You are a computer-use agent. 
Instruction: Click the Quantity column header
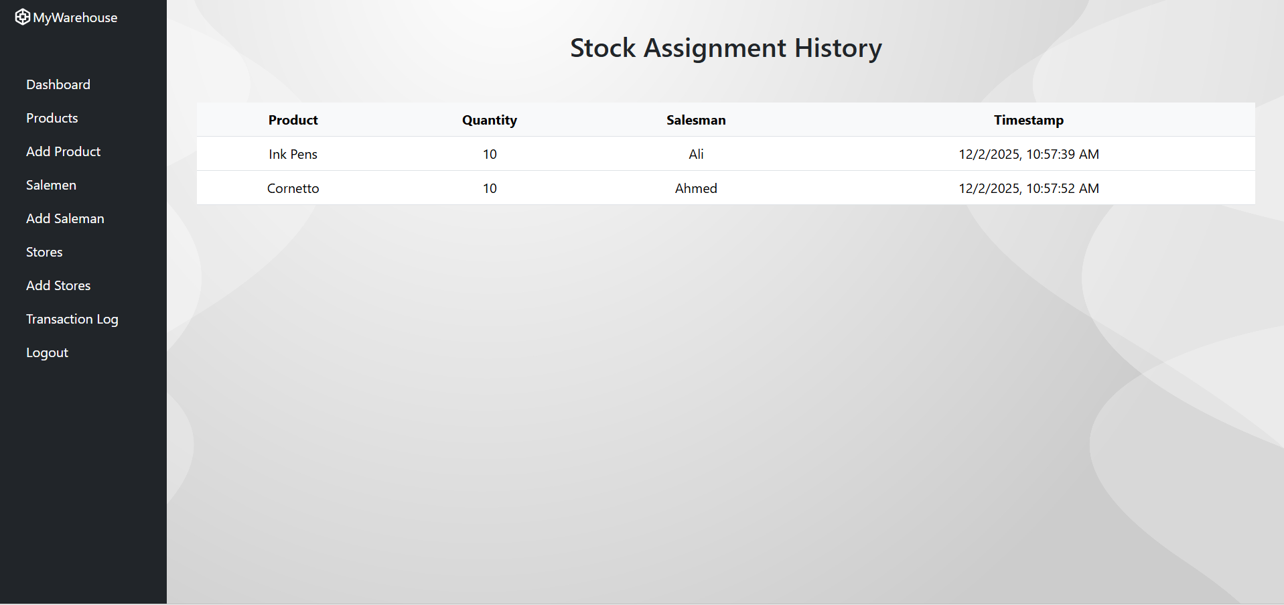pyautogui.click(x=490, y=120)
